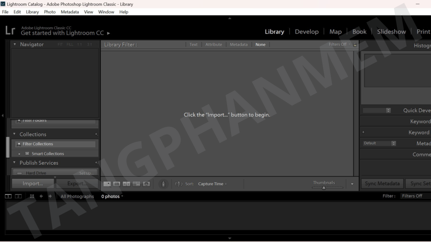Click the Import... button

point(33,184)
